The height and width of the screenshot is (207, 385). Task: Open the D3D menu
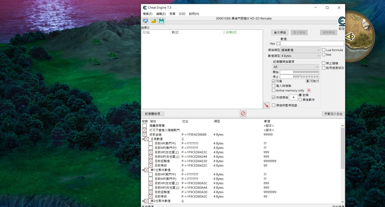182,14
